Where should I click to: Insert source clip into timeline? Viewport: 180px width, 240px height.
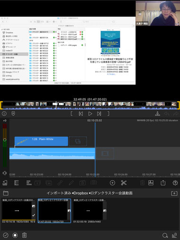pos(157,114)
